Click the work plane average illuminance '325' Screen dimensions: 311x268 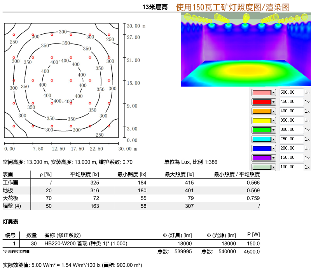pos(94,183)
